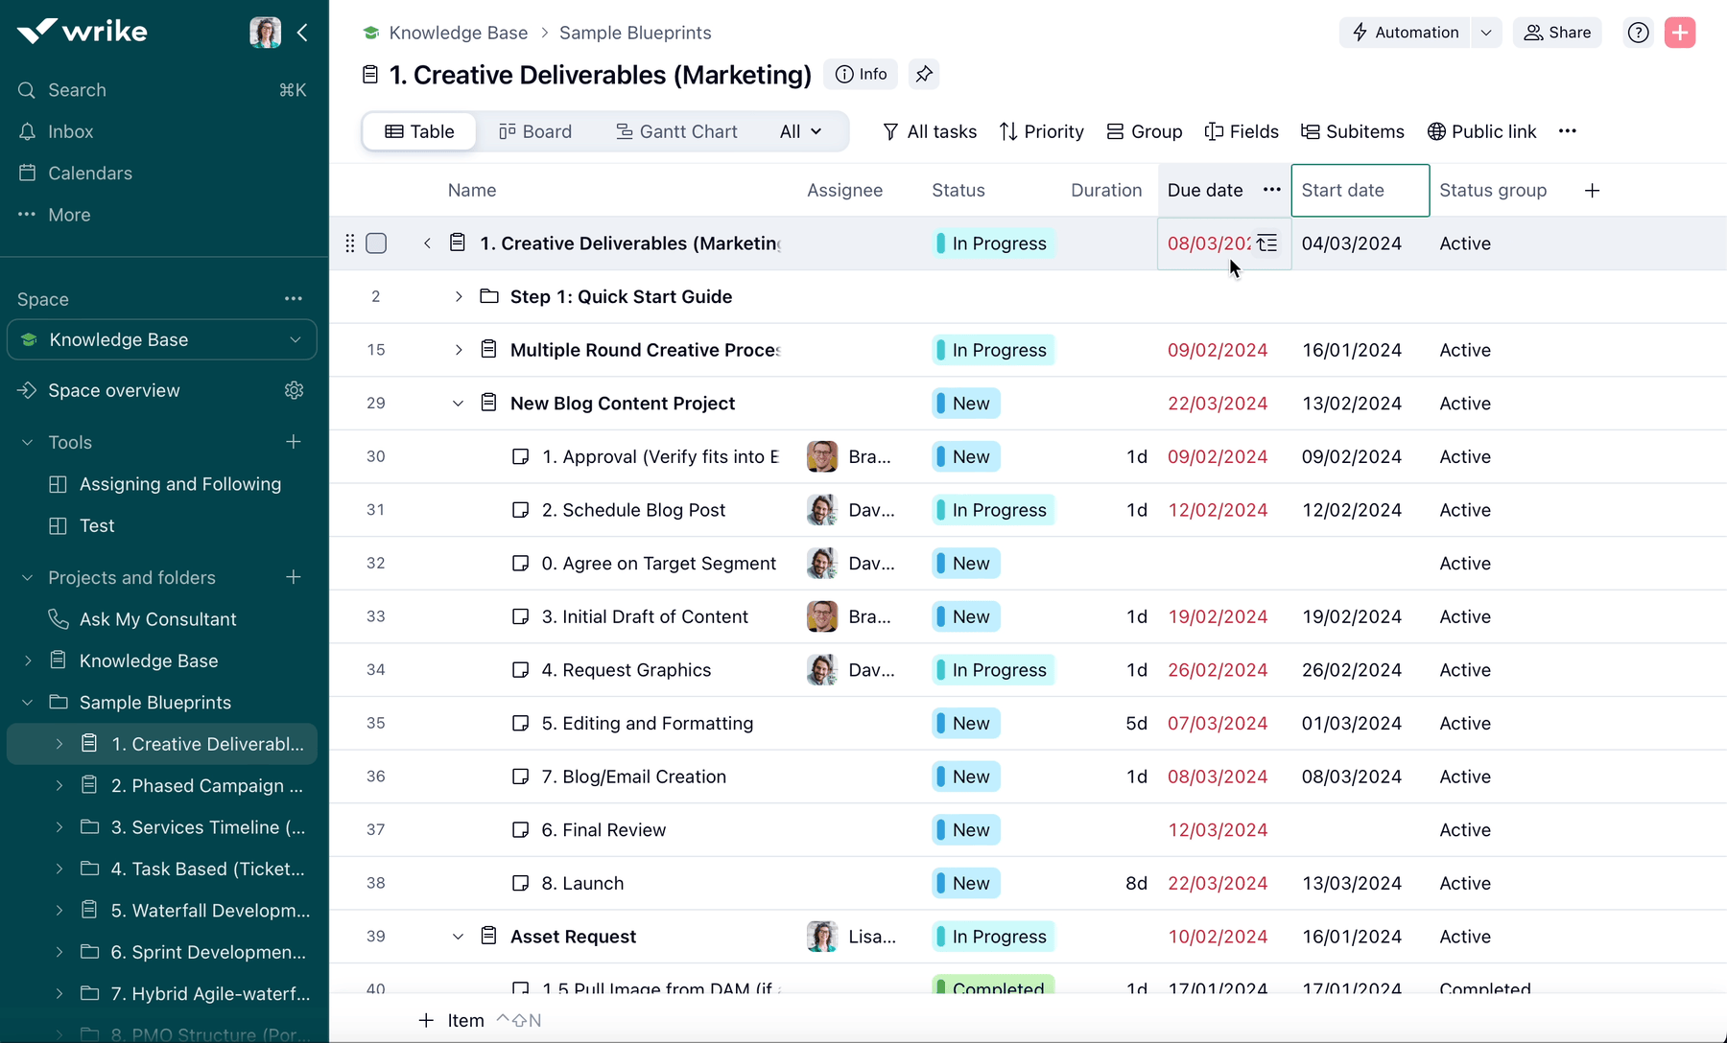Click the Space section three-dot menu

294,299
